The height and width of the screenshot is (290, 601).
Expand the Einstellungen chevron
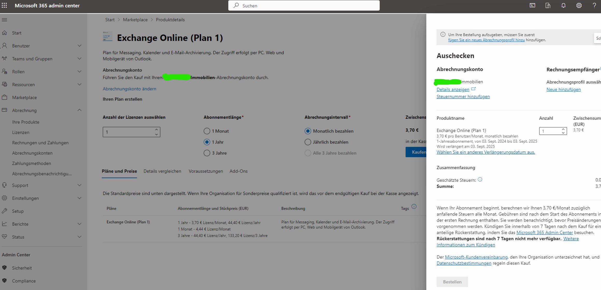click(x=80, y=198)
